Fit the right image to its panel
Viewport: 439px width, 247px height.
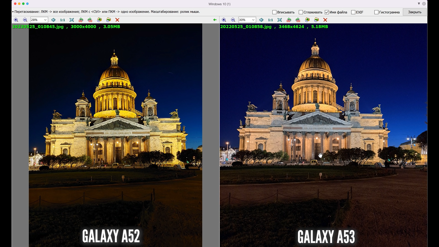pyautogui.click(x=280, y=20)
